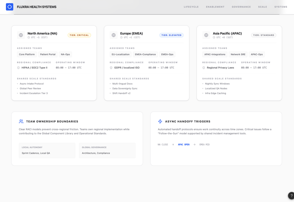Click the Infra Edge Caching list item
This screenshot has width=294, height=202.
pyautogui.click(x=215, y=93)
